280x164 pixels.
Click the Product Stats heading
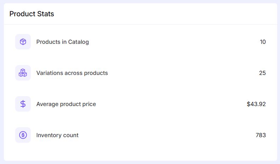click(x=32, y=14)
